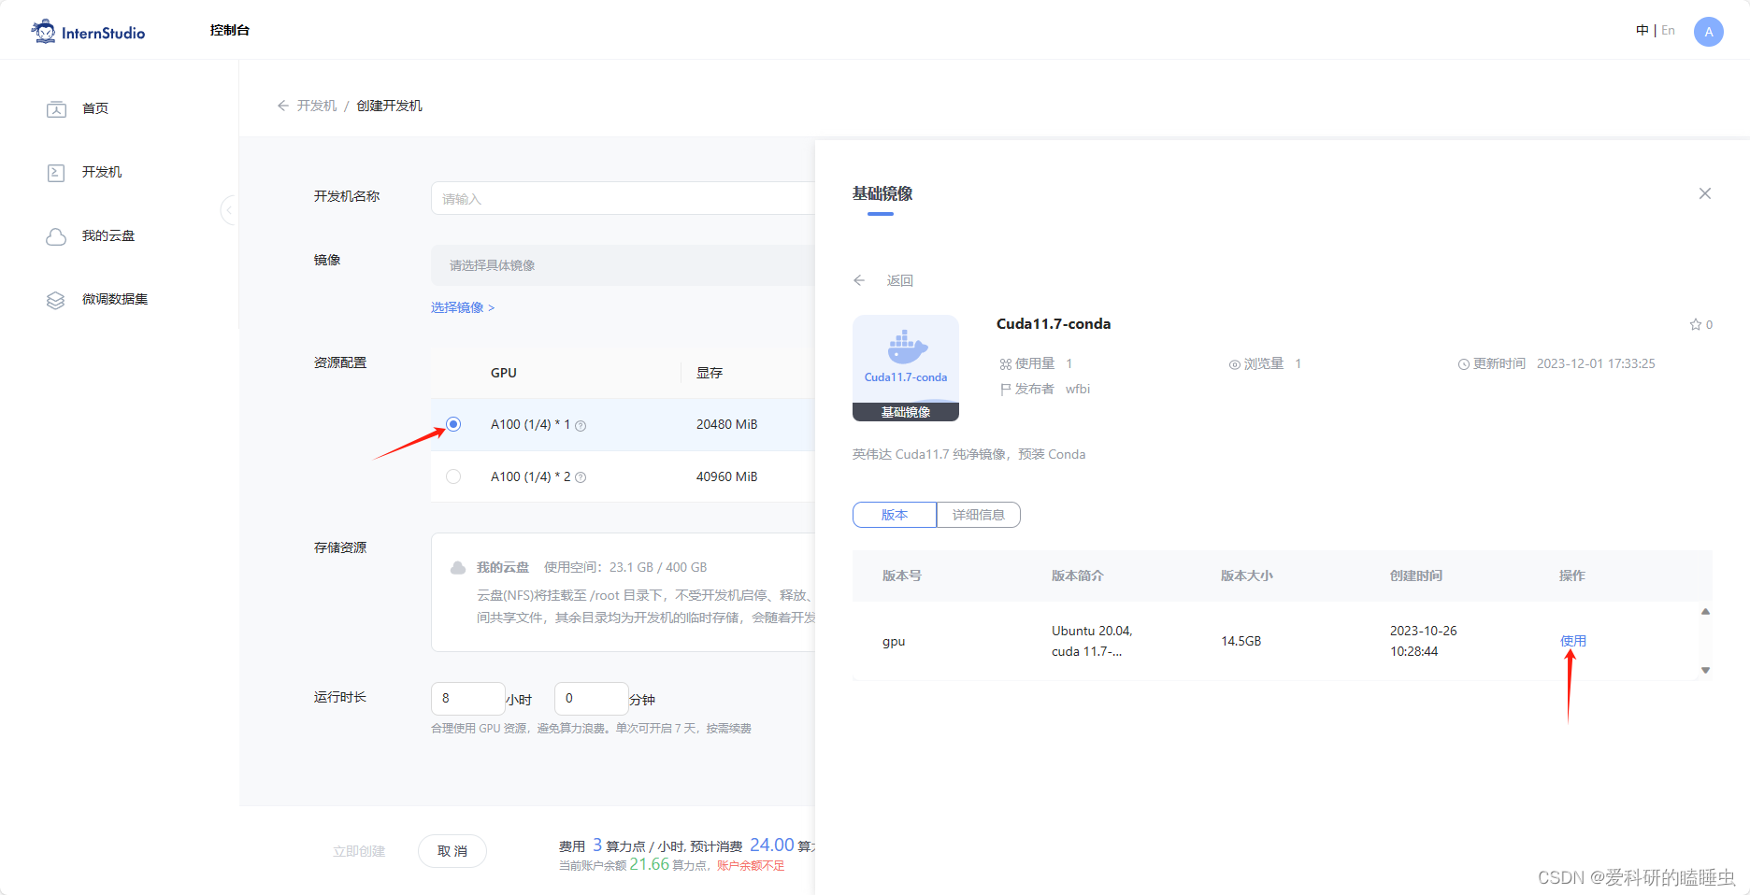Switch to the 版本 tab
Image resolution: width=1750 pixels, height=895 pixels.
pyautogui.click(x=895, y=515)
